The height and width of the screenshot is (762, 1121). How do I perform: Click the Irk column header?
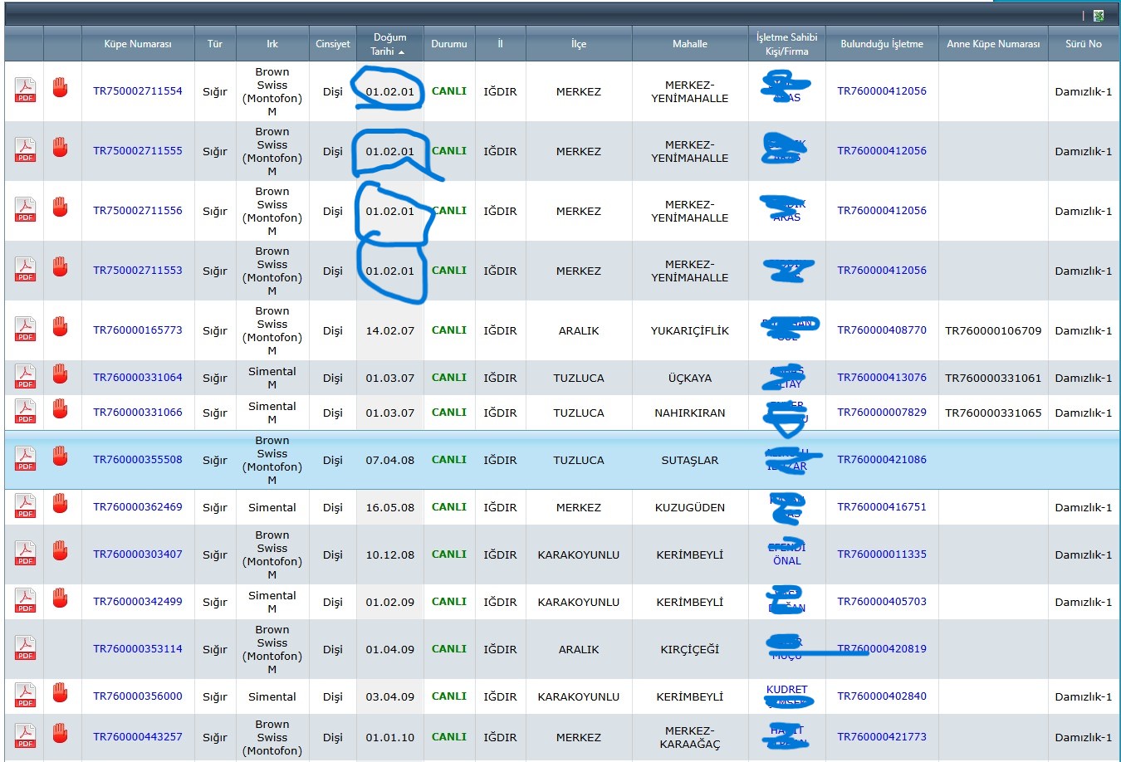pos(272,44)
